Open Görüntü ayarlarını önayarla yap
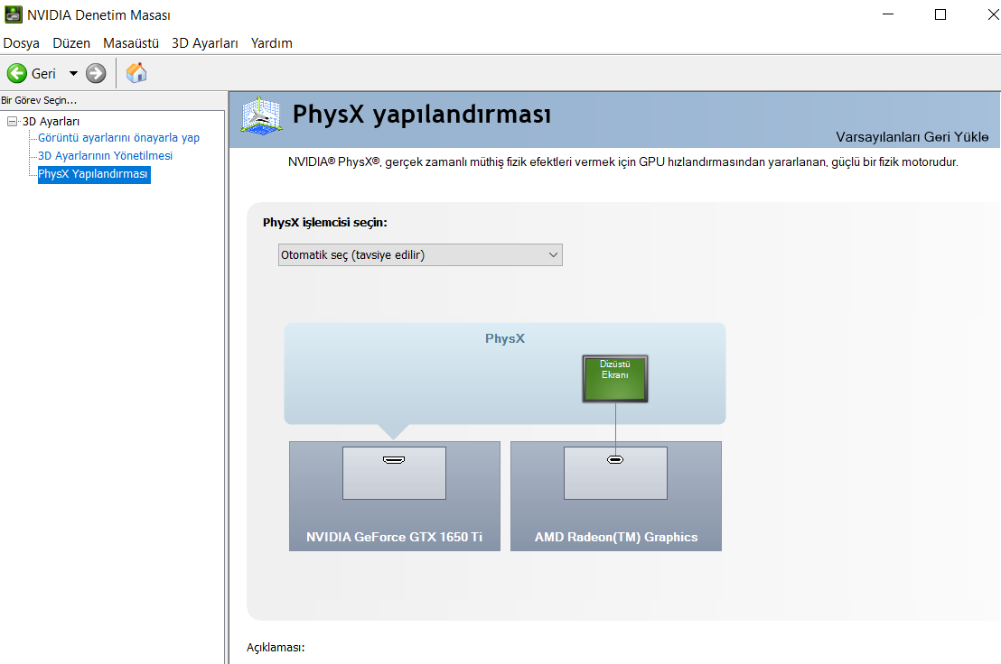The image size is (1001, 664). point(118,138)
